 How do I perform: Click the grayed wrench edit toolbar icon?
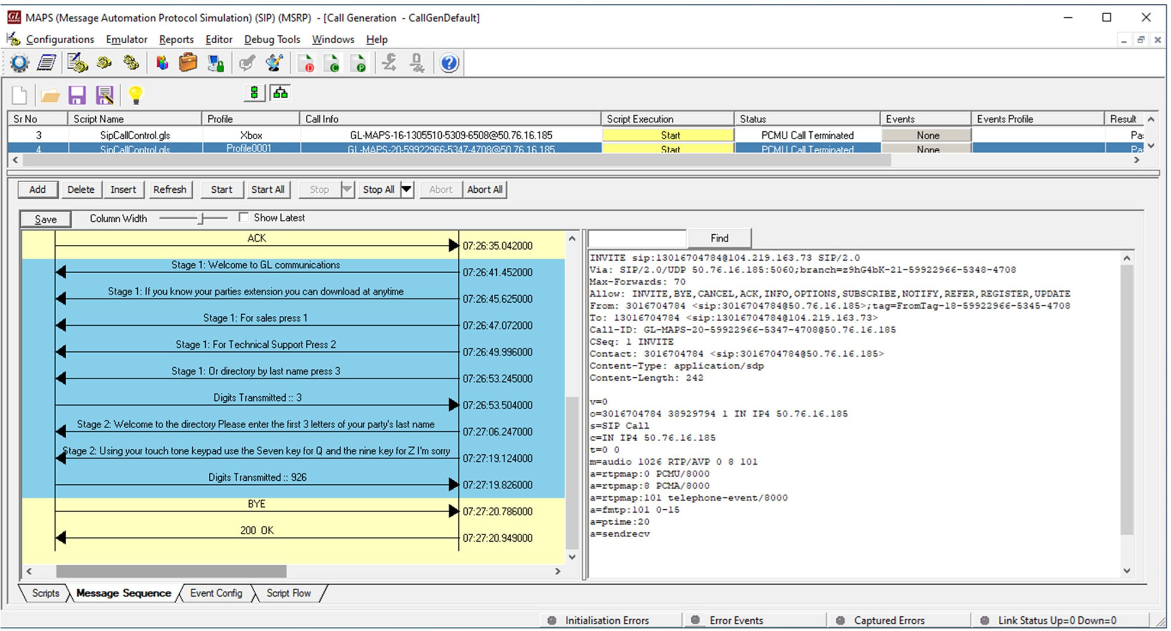click(x=247, y=63)
